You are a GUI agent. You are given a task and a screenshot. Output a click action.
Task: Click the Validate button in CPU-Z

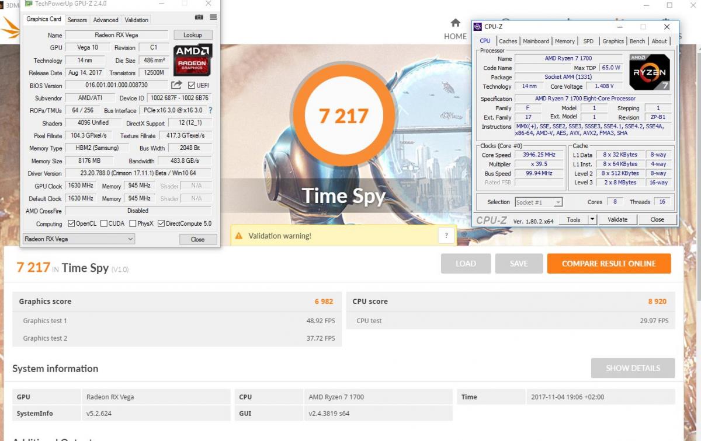pos(617,219)
